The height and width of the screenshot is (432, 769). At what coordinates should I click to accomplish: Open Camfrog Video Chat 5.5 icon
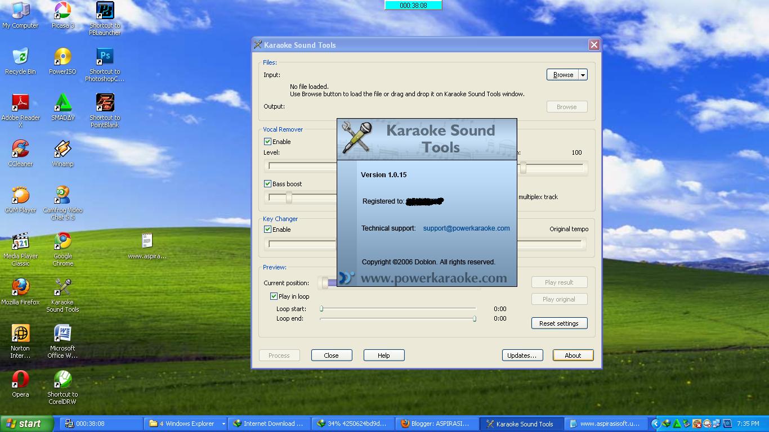(x=62, y=203)
